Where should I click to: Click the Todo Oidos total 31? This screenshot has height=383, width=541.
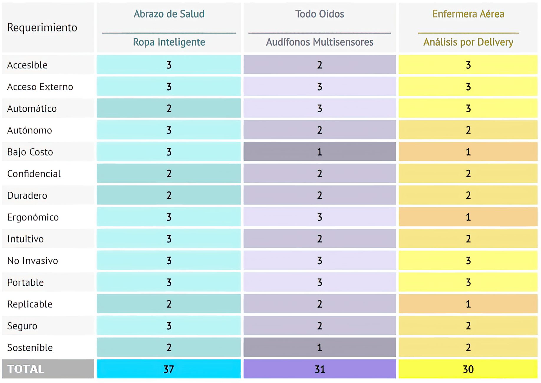(x=320, y=369)
